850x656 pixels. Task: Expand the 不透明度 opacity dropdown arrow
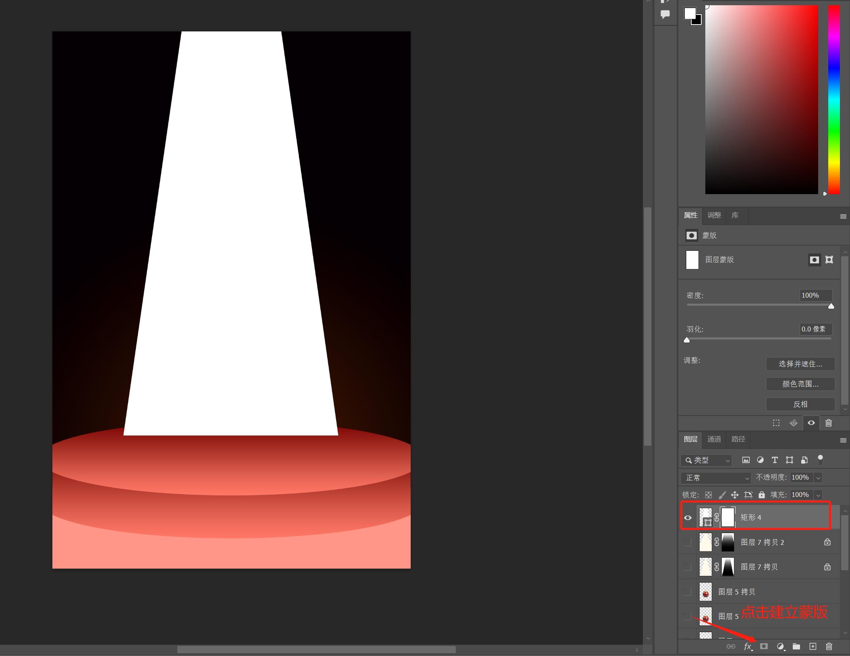pos(818,478)
